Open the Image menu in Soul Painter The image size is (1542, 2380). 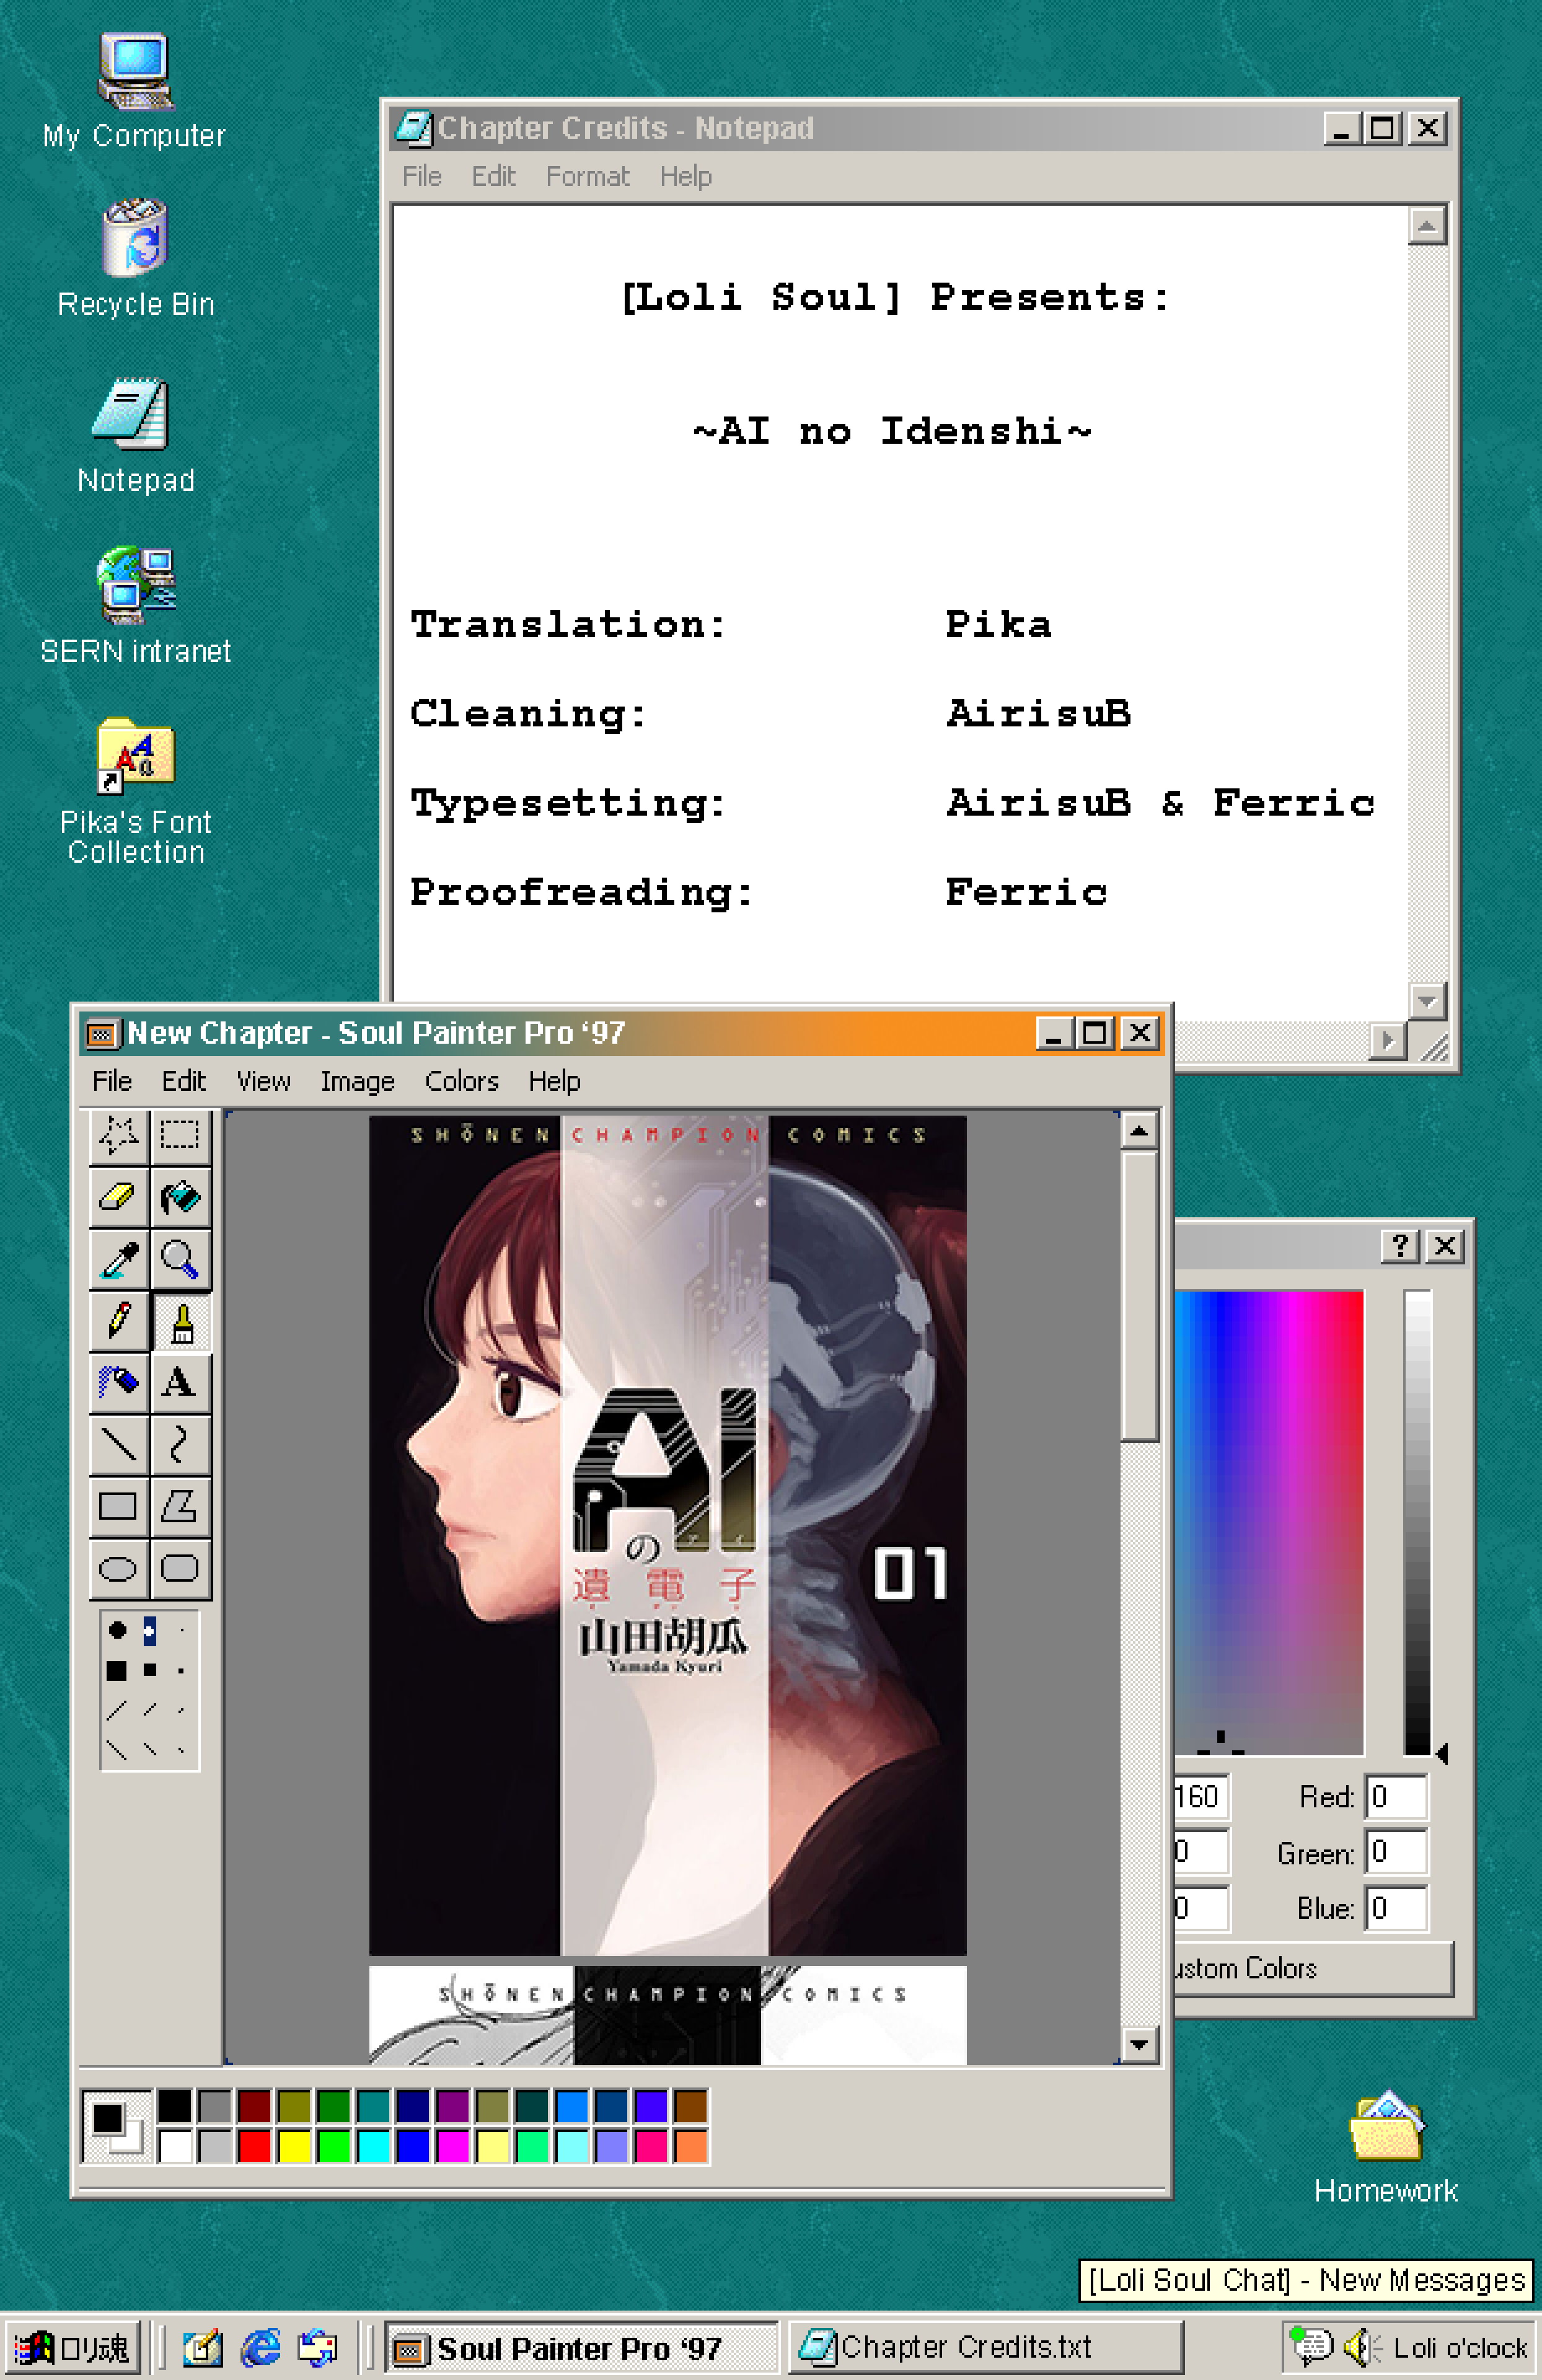[x=357, y=1081]
